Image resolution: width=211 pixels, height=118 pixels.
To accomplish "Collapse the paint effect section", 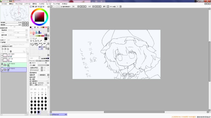I will (x=1, y=28).
